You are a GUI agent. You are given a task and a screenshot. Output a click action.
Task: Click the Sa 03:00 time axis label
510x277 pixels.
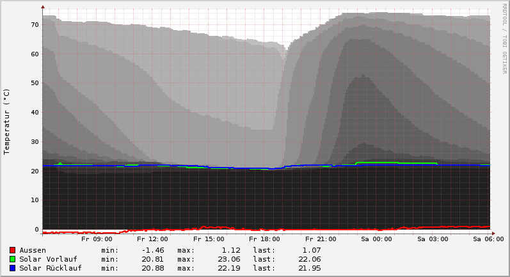coord(433,239)
